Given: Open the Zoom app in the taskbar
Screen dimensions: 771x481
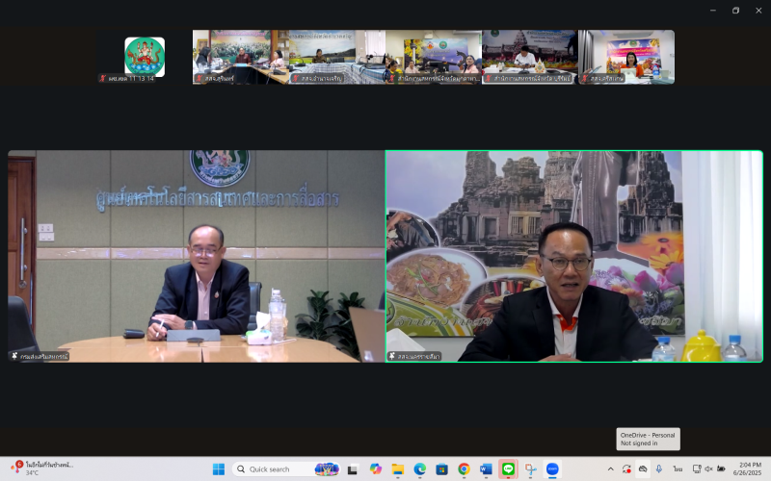Looking at the screenshot, I should click(x=552, y=469).
